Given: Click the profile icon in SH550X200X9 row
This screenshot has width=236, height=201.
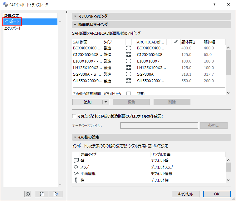Looking at the screenshot, I should [x=129, y=81].
